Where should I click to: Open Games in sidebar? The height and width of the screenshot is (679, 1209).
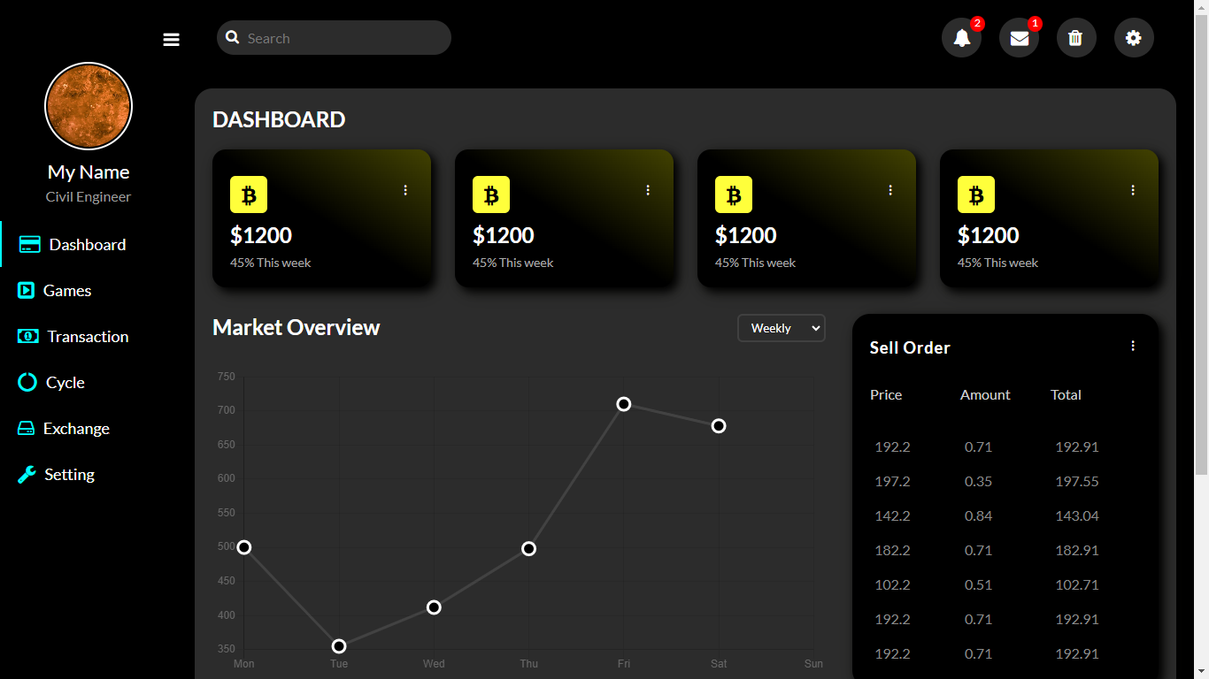pos(67,291)
